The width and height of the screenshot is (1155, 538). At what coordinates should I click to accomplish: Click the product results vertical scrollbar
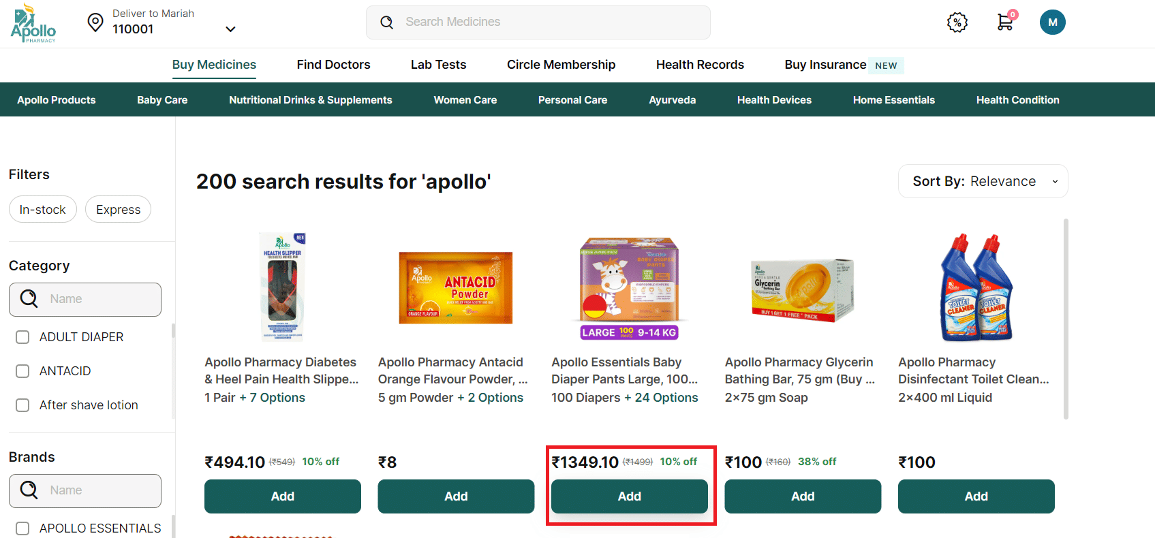[x=1066, y=319]
